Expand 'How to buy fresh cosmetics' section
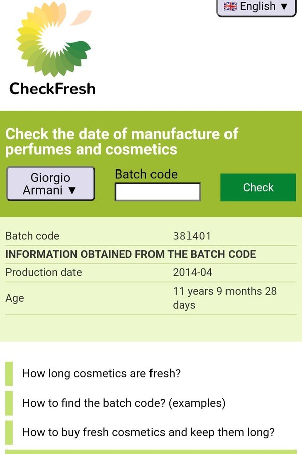This screenshot has height=454, width=302. [x=148, y=432]
